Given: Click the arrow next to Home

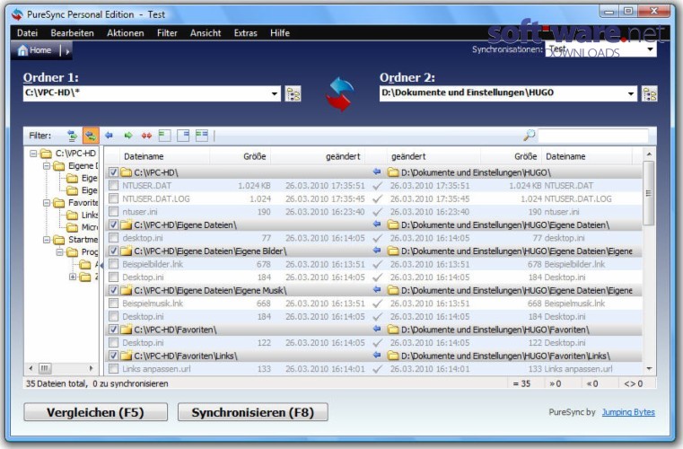Looking at the screenshot, I should (x=67, y=51).
